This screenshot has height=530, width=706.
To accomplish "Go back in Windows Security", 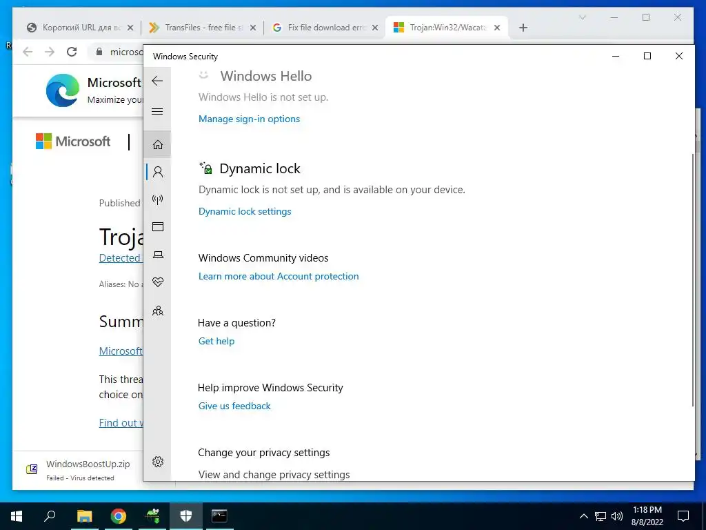I will [157, 81].
